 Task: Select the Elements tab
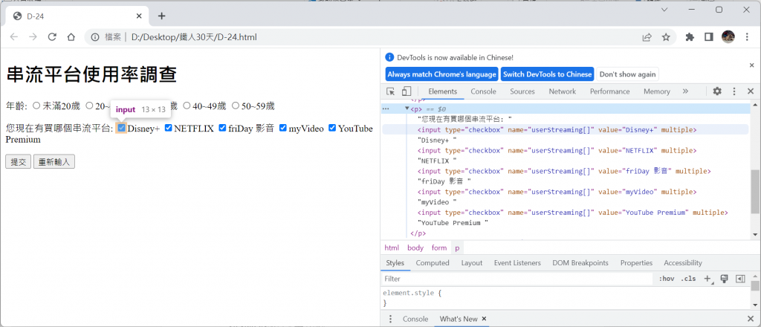(x=443, y=91)
